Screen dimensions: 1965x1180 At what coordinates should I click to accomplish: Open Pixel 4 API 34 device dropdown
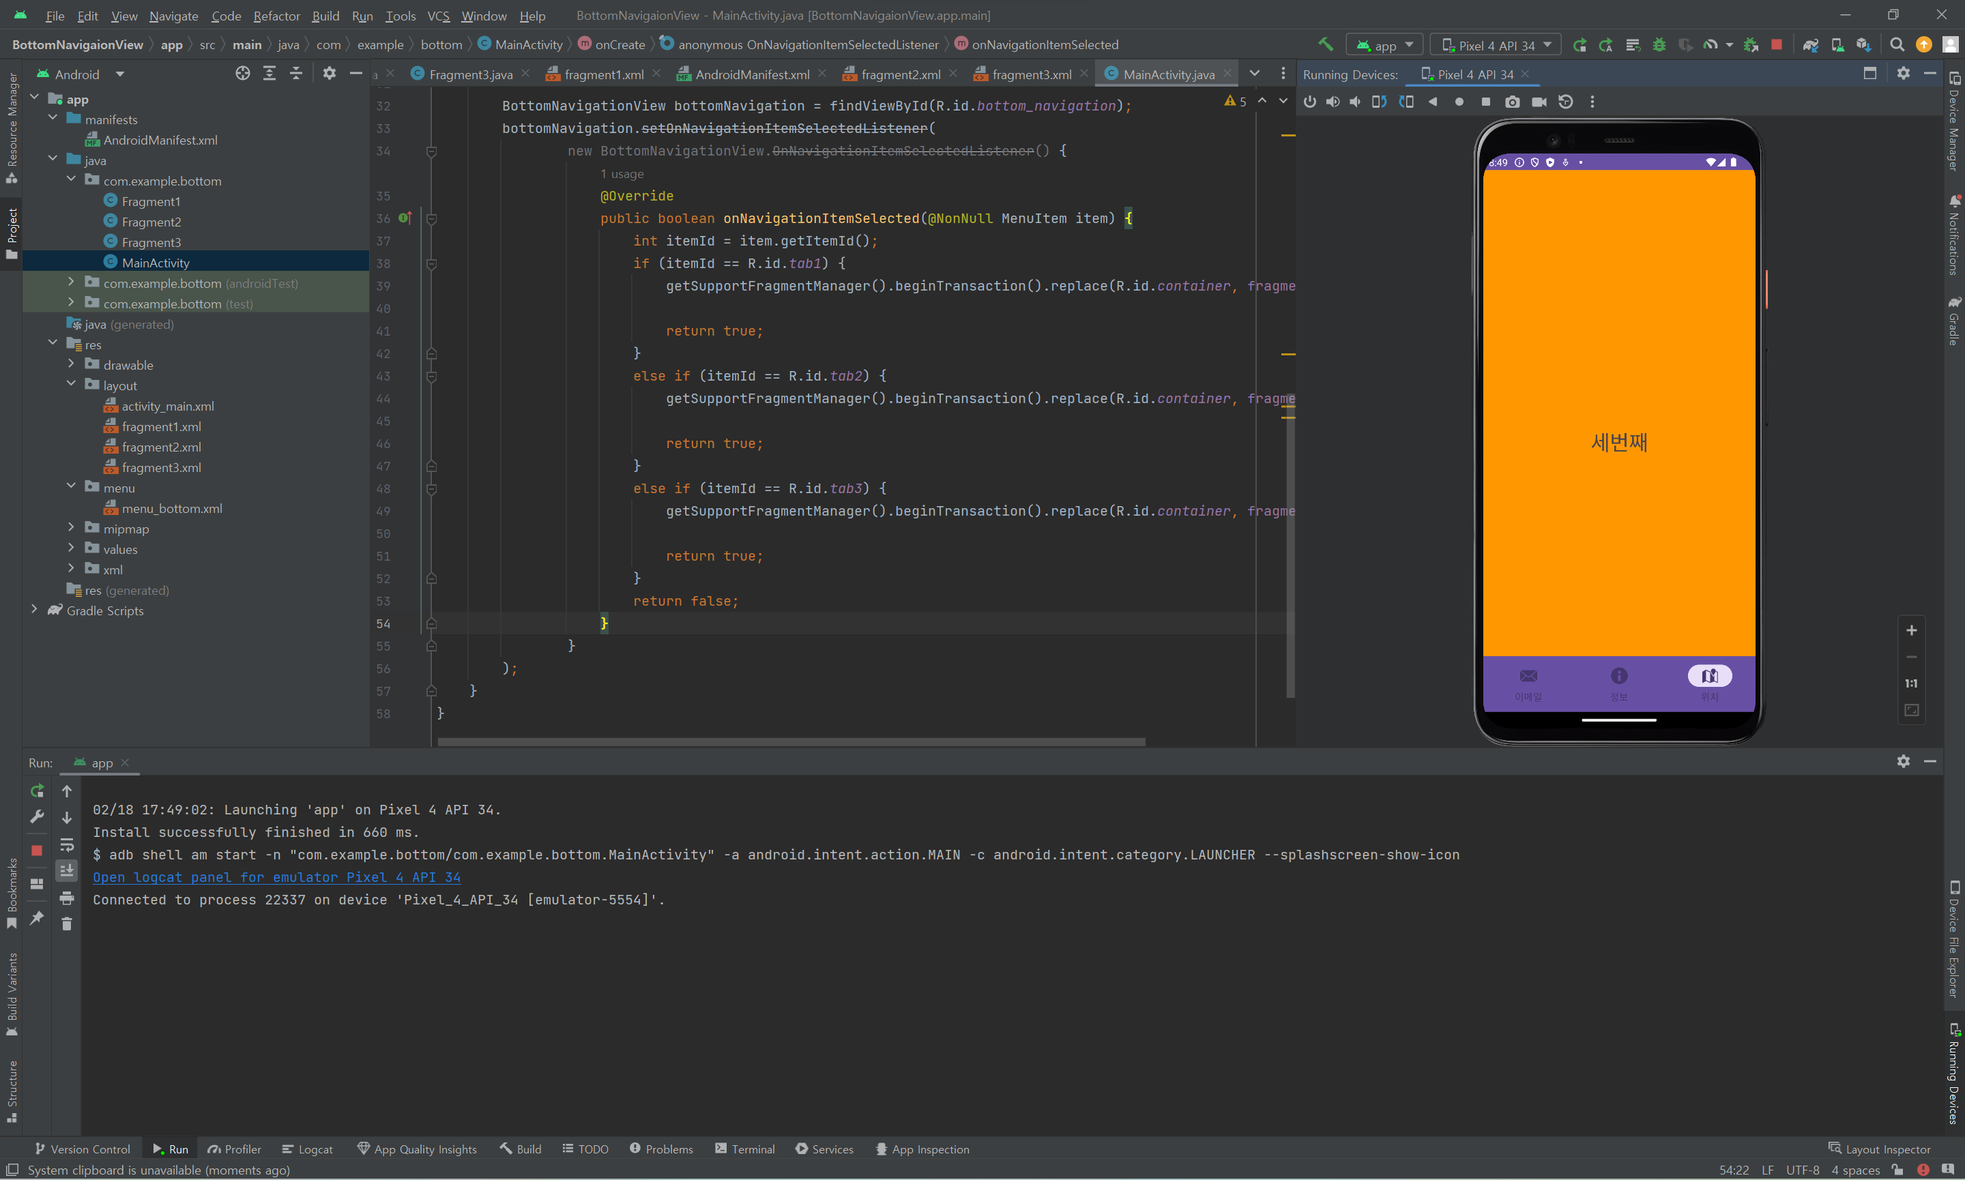[x=1495, y=45]
